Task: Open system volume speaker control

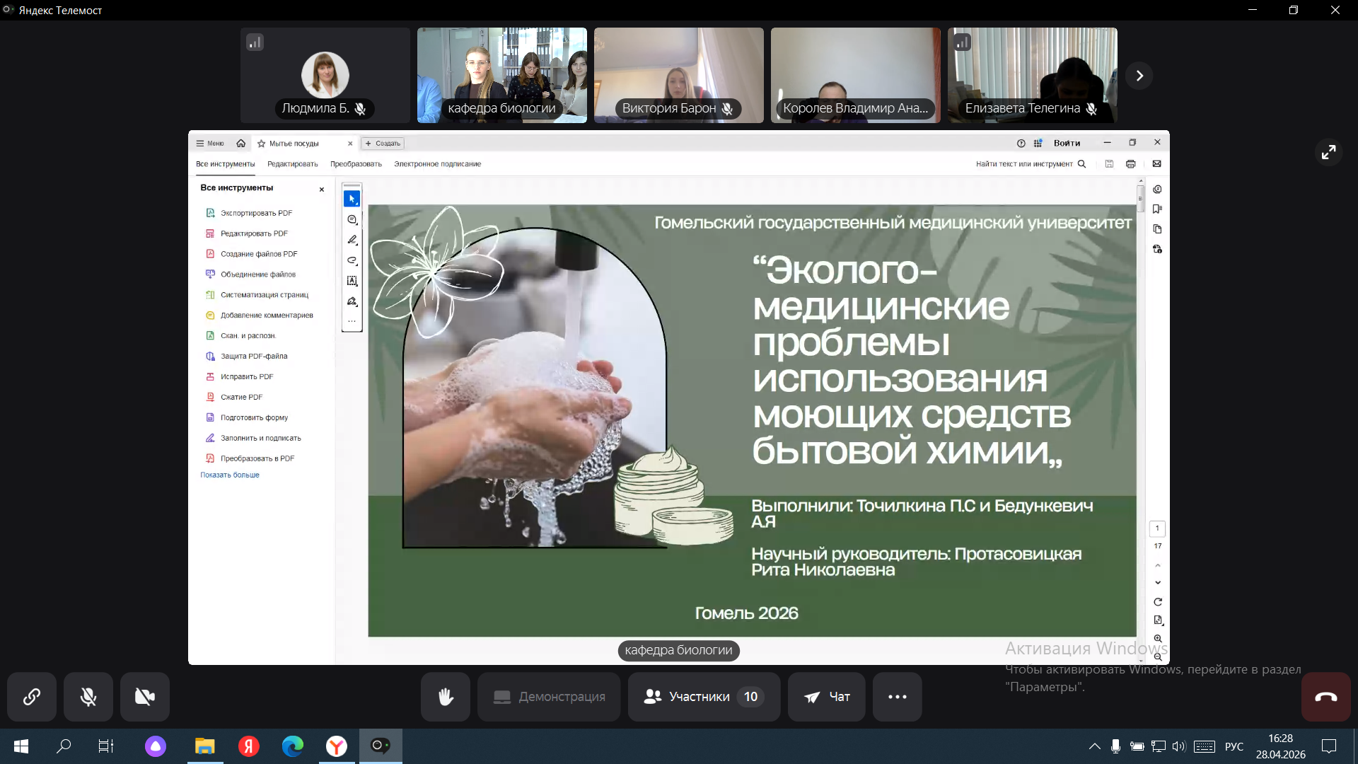Action: pyautogui.click(x=1178, y=746)
